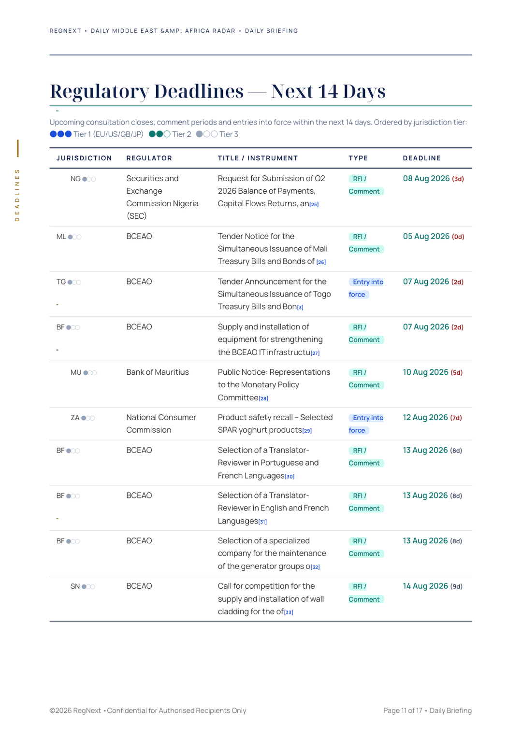Click the Bank of Mauritius regulator cell
Screen dimensions: 522x738
158,372
